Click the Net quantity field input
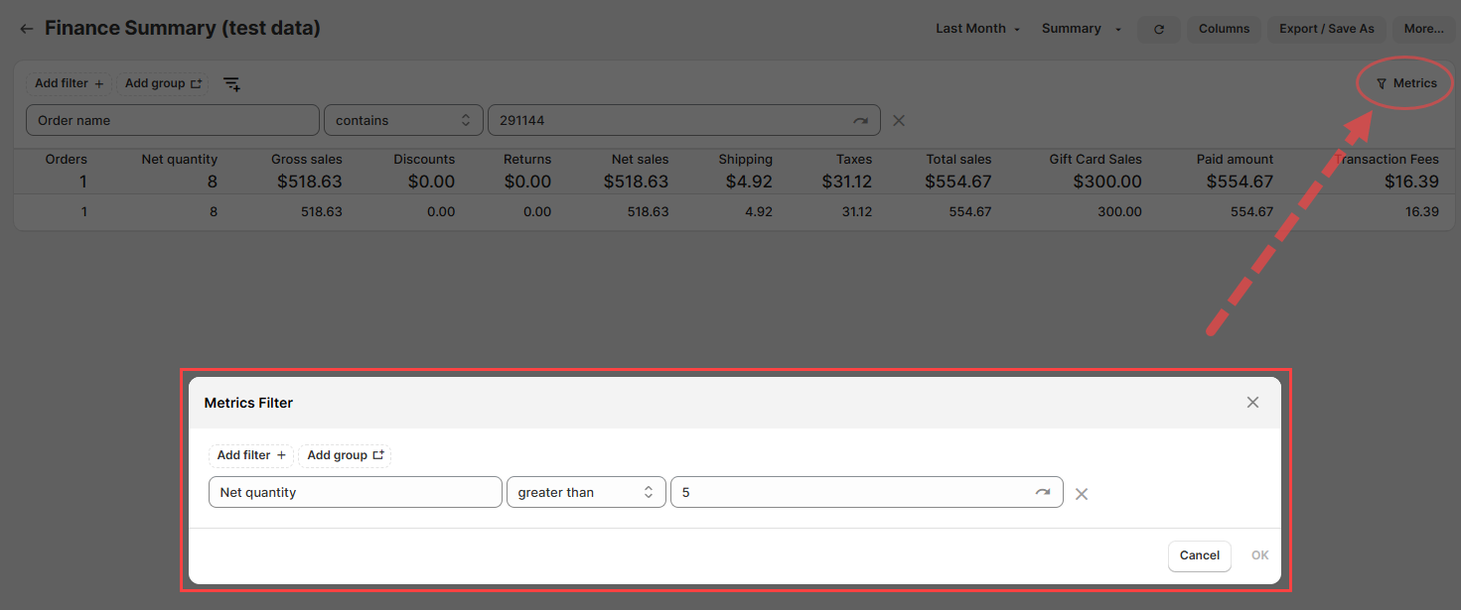Image resolution: width=1461 pixels, height=610 pixels. coord(355,492)
